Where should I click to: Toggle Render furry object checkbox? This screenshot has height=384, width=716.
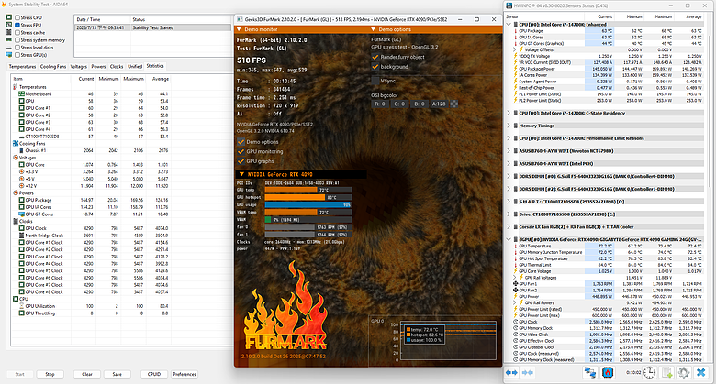click(375, 57)
